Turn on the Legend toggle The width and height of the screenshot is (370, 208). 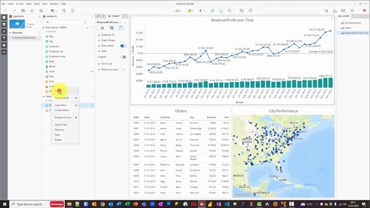point(123,57)
